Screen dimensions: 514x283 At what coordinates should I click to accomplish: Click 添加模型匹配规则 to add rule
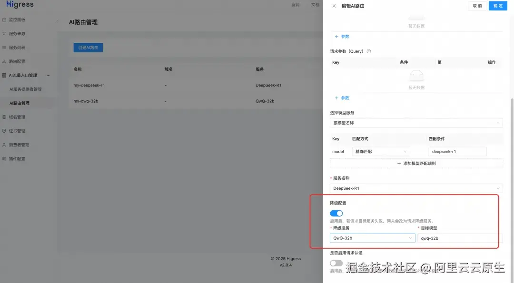click(416, 164)
